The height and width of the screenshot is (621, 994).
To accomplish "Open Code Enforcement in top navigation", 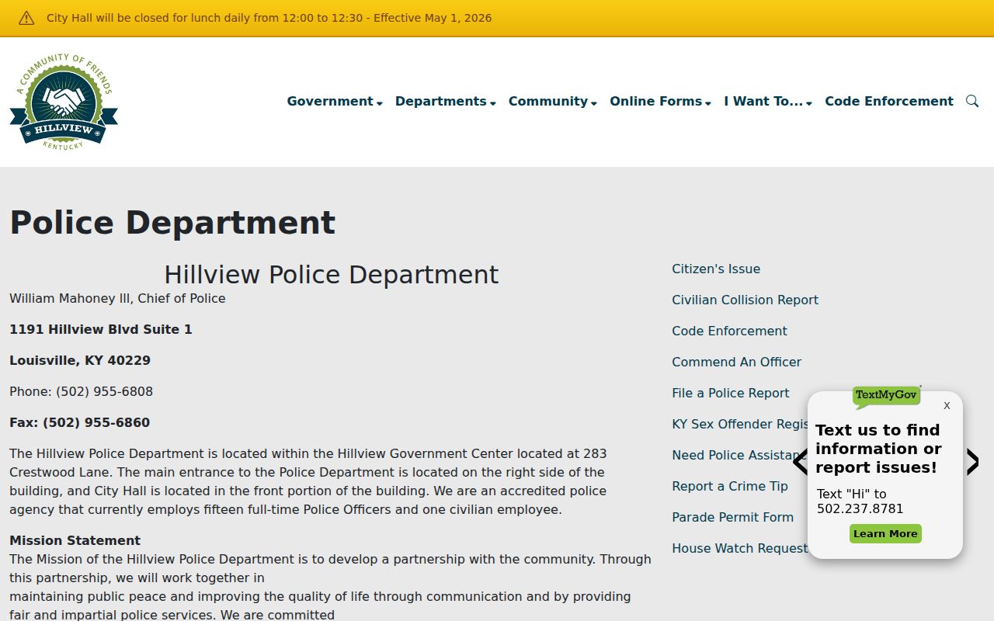I will point(889,101).
